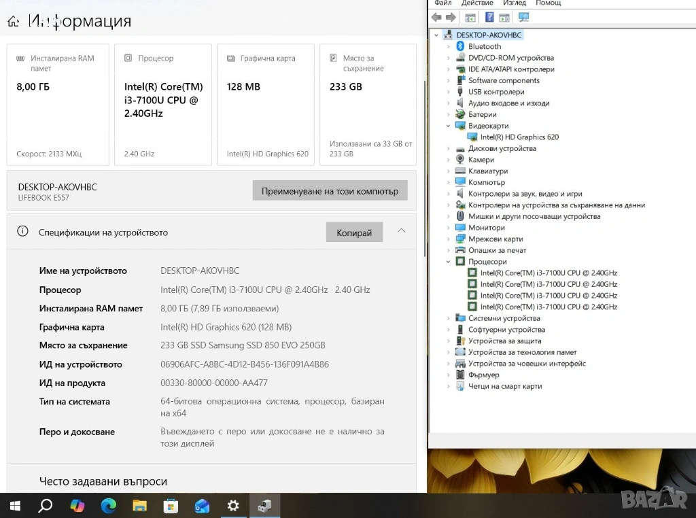Expand the Дискови устройства node
Image resolution: width=696 pixels, height=518 pixels.
449,148
